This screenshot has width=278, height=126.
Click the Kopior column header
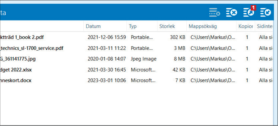245,26
